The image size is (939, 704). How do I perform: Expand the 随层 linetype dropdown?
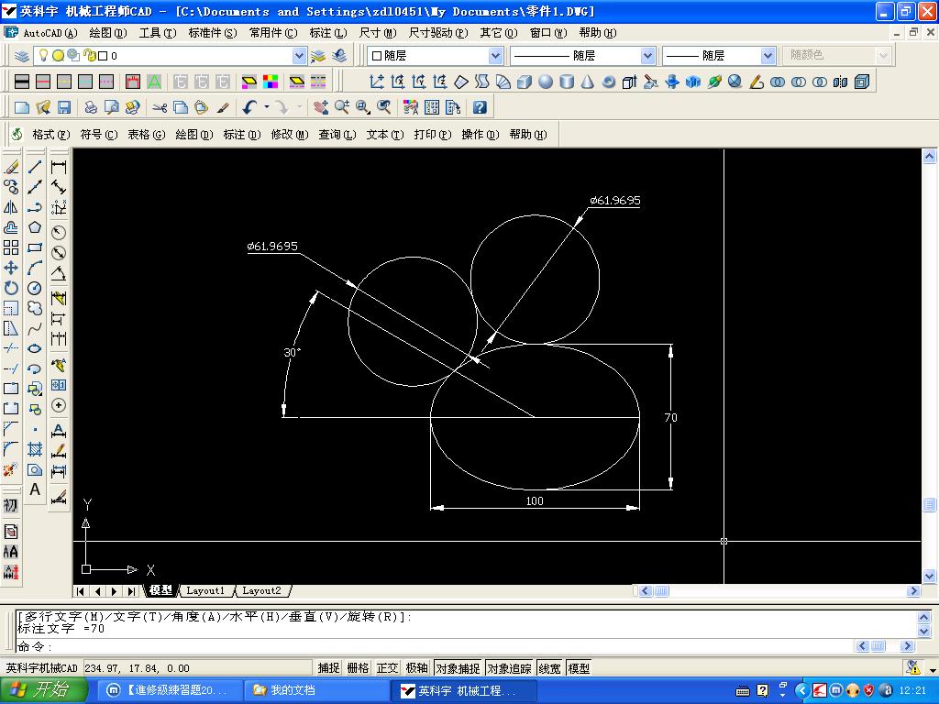[x=647, y=56]
